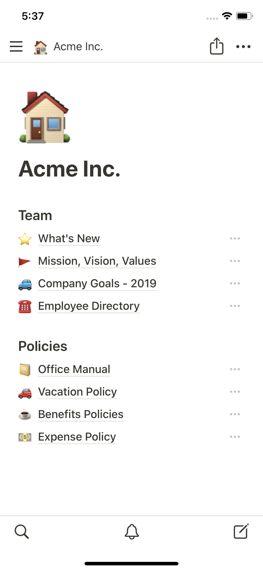Tap the Acme Inc. page title heading
The image size is (263, 571).
click(69, 169)
